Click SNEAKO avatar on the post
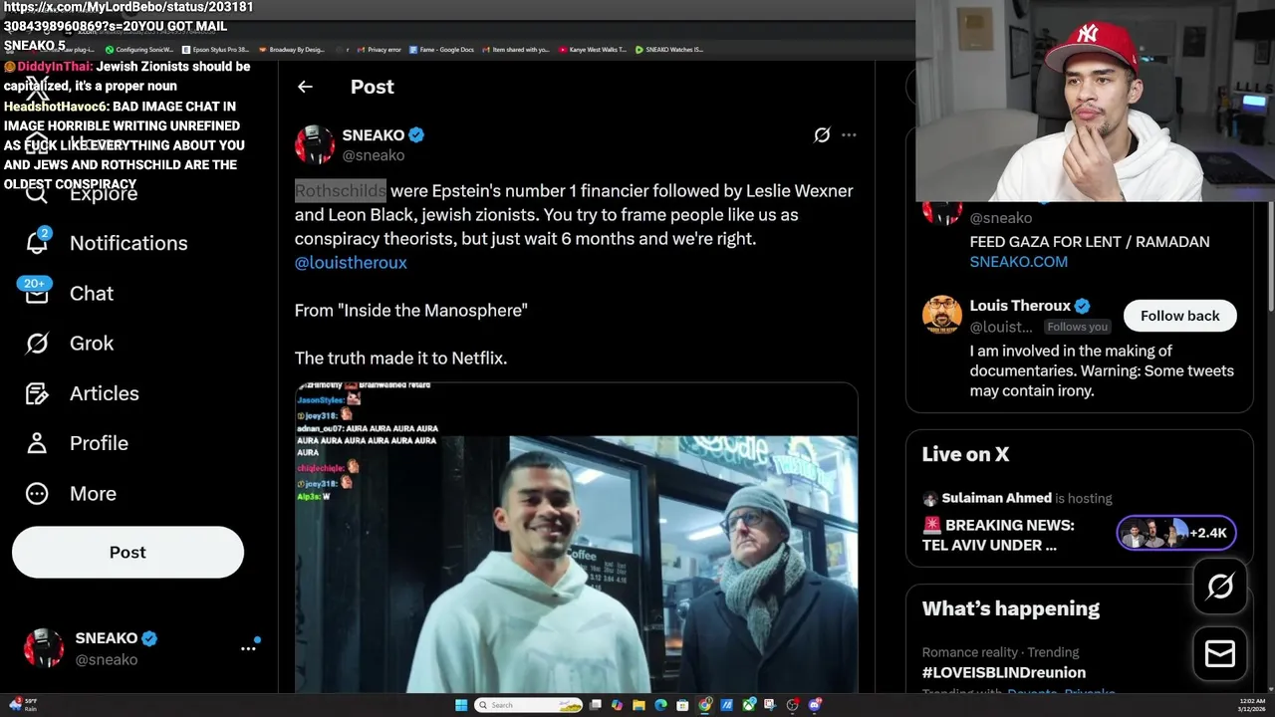 coord(315,144)
